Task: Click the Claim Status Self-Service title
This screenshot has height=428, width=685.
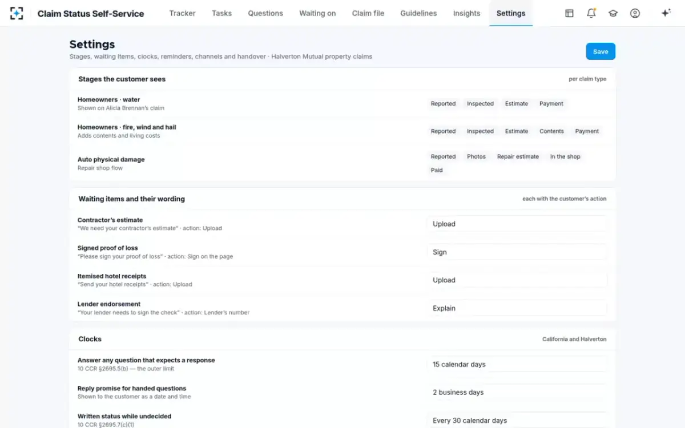Action: click(91, 14)
